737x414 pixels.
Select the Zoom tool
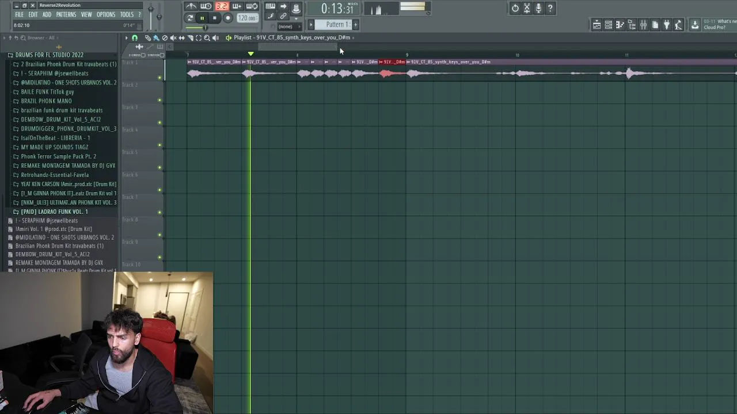coord(207,38)
